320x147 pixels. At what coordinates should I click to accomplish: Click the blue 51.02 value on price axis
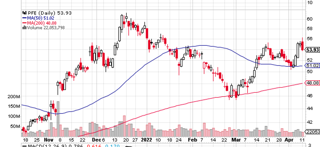coord(312,66)
